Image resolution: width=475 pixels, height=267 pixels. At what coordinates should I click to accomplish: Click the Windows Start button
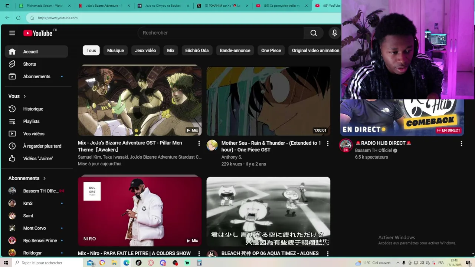(6, 263)
